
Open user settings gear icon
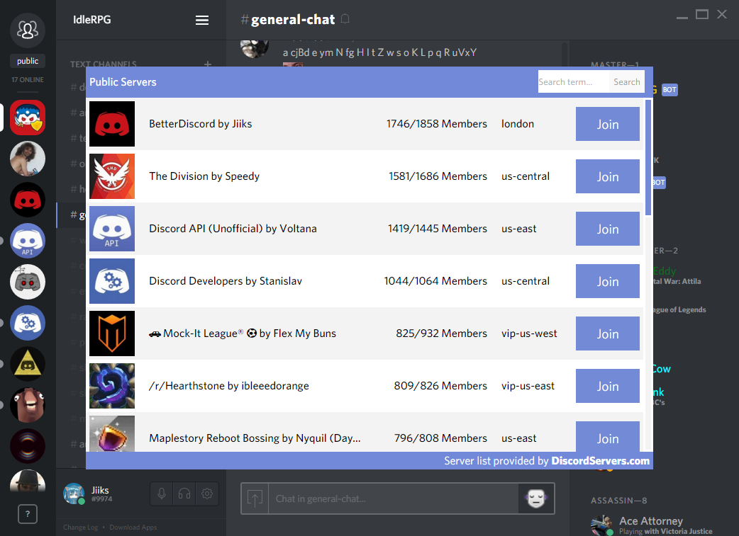(x=207, y=494)
